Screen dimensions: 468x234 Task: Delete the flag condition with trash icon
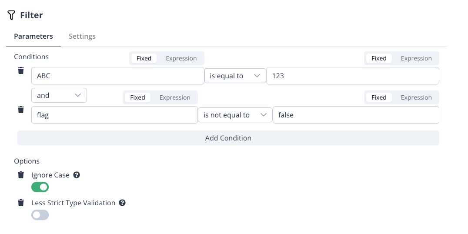point(21,110)
